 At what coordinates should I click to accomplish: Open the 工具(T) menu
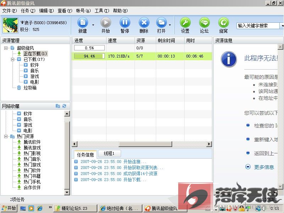(x=102, y=11)
